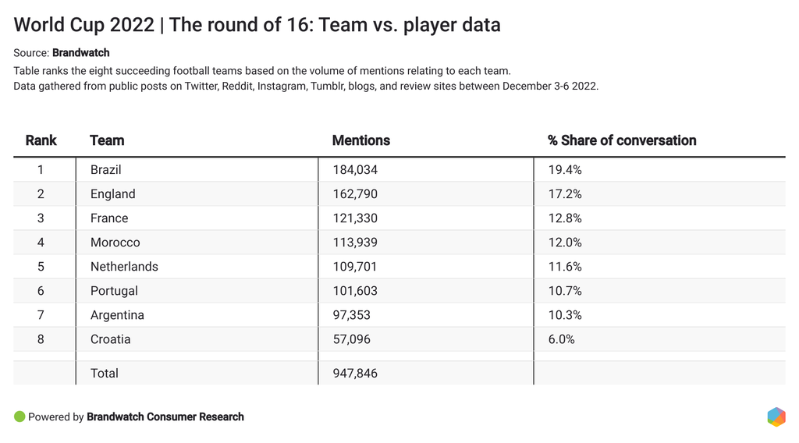The height and width of the screenshot is (443, 799).
Task: Click France's mentions value 121,330
Action: click(354, 218)
